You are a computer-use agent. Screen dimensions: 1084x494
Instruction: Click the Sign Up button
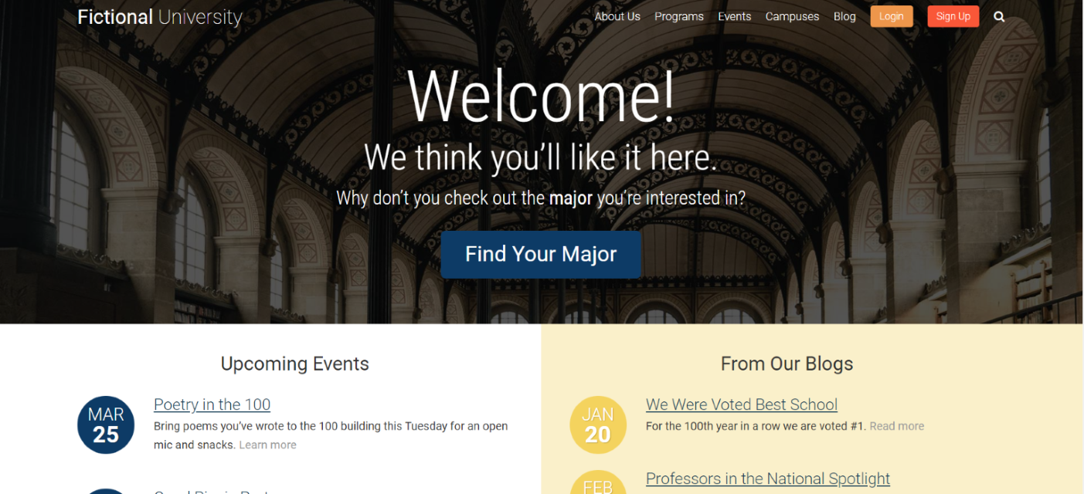953,16
